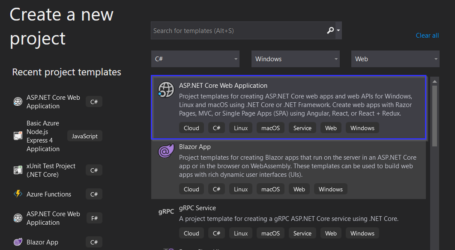The width and height of the screenshot is (455, 250).
Task: Open the C# language filter dropdown
Action: [x=195, y=59]
